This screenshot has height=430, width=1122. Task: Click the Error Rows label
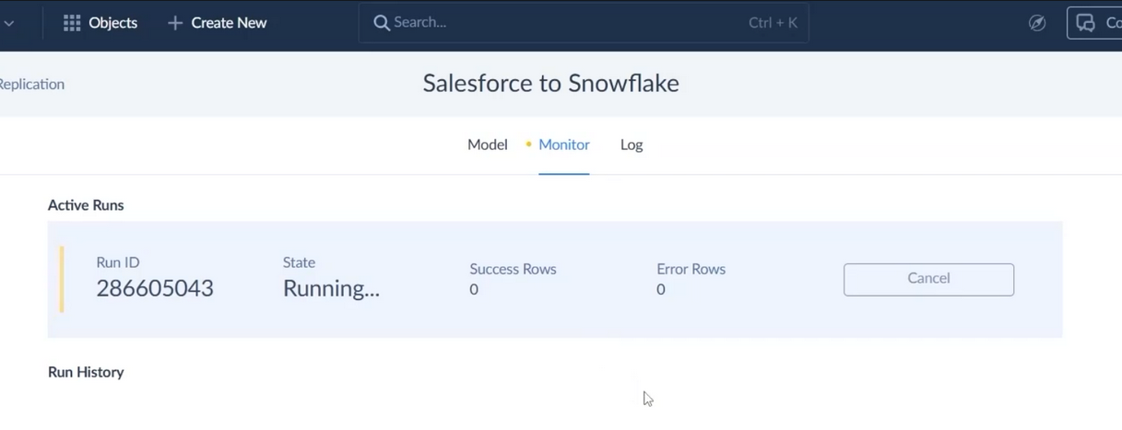pyautogui.click(x=691, y=269)
